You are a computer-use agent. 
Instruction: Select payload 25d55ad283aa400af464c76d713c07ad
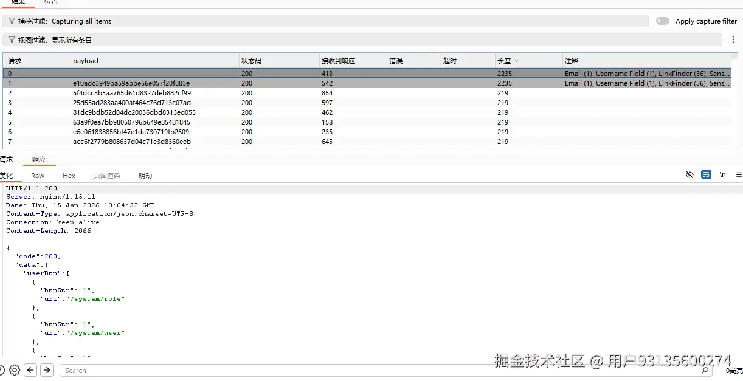(x=132, y=103)
